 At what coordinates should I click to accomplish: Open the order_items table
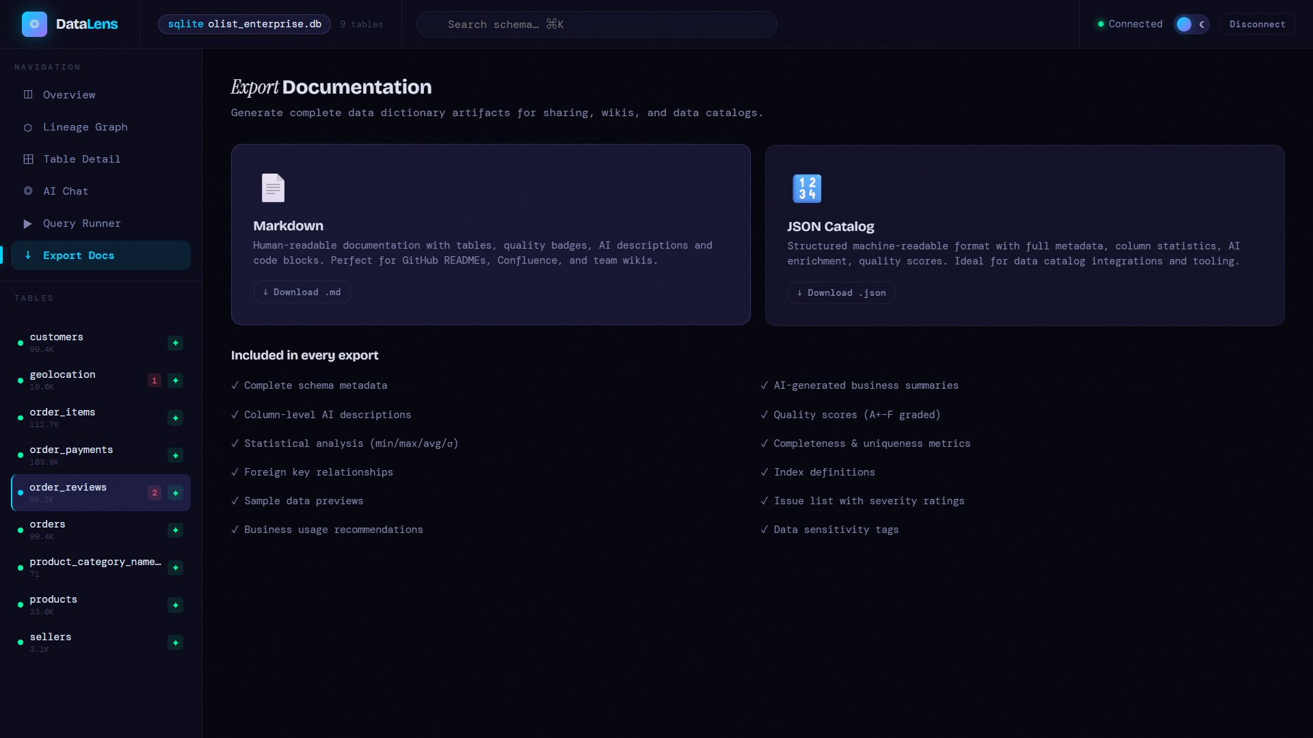(101, 418)
